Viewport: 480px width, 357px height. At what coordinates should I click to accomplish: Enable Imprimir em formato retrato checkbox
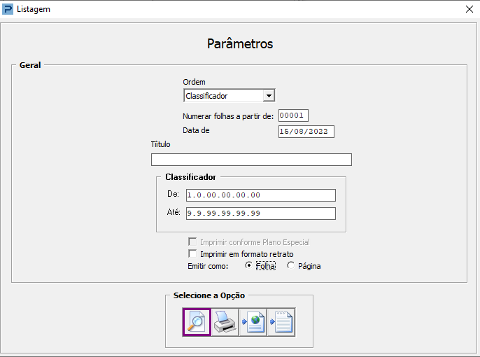[x=193, y=254]
